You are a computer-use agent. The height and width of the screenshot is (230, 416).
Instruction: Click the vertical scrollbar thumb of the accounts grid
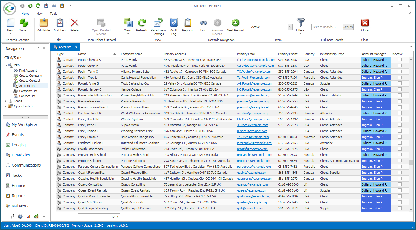point(411,163)
